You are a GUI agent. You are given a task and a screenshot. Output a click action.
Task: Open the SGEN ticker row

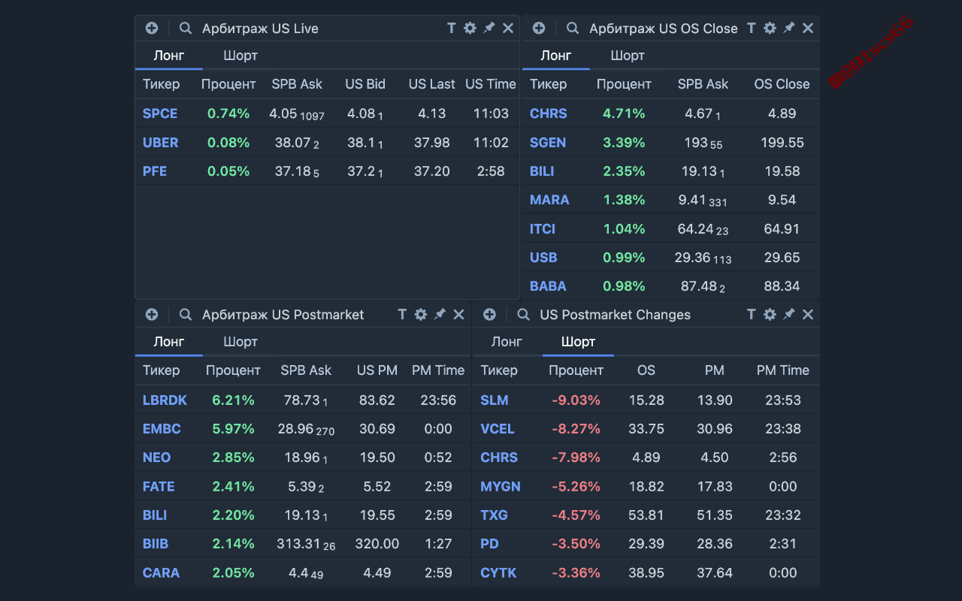click(671, 142)
